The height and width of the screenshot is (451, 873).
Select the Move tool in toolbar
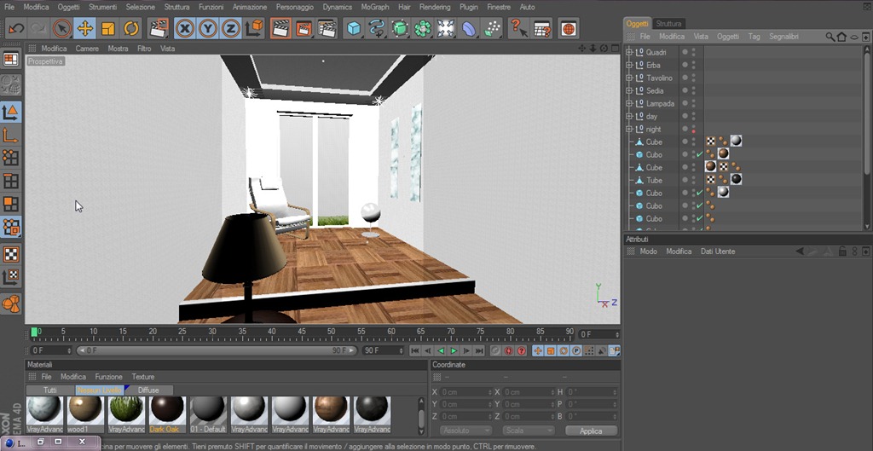tap(84, 28)
